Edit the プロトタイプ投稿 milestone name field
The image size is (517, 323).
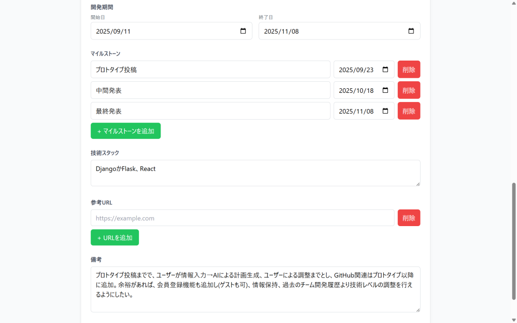pyautogui.click(x=210, y=70)
